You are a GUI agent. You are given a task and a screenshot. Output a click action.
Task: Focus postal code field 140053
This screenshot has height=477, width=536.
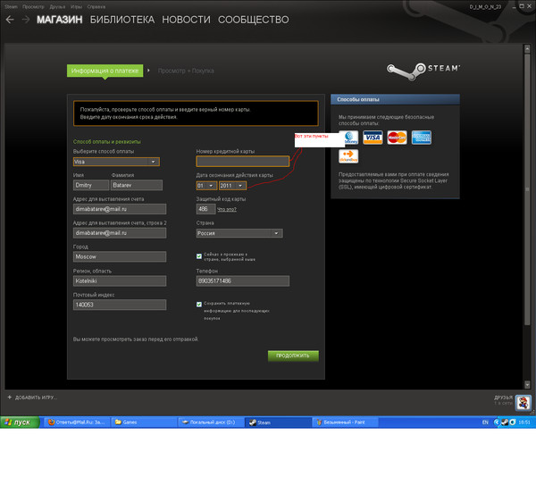(x=120, y=305)
